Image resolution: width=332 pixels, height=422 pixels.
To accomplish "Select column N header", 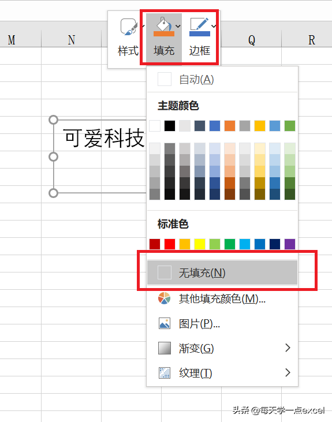I will [72, 40].
